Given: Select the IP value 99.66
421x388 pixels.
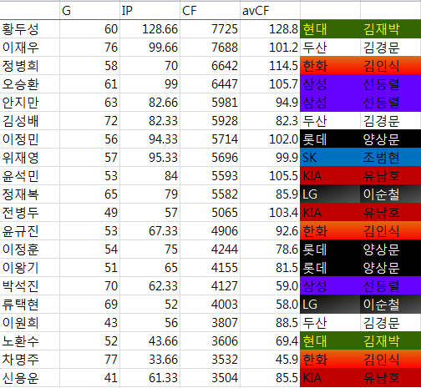Looking at the screenshot, I should [x=150, y=48].
